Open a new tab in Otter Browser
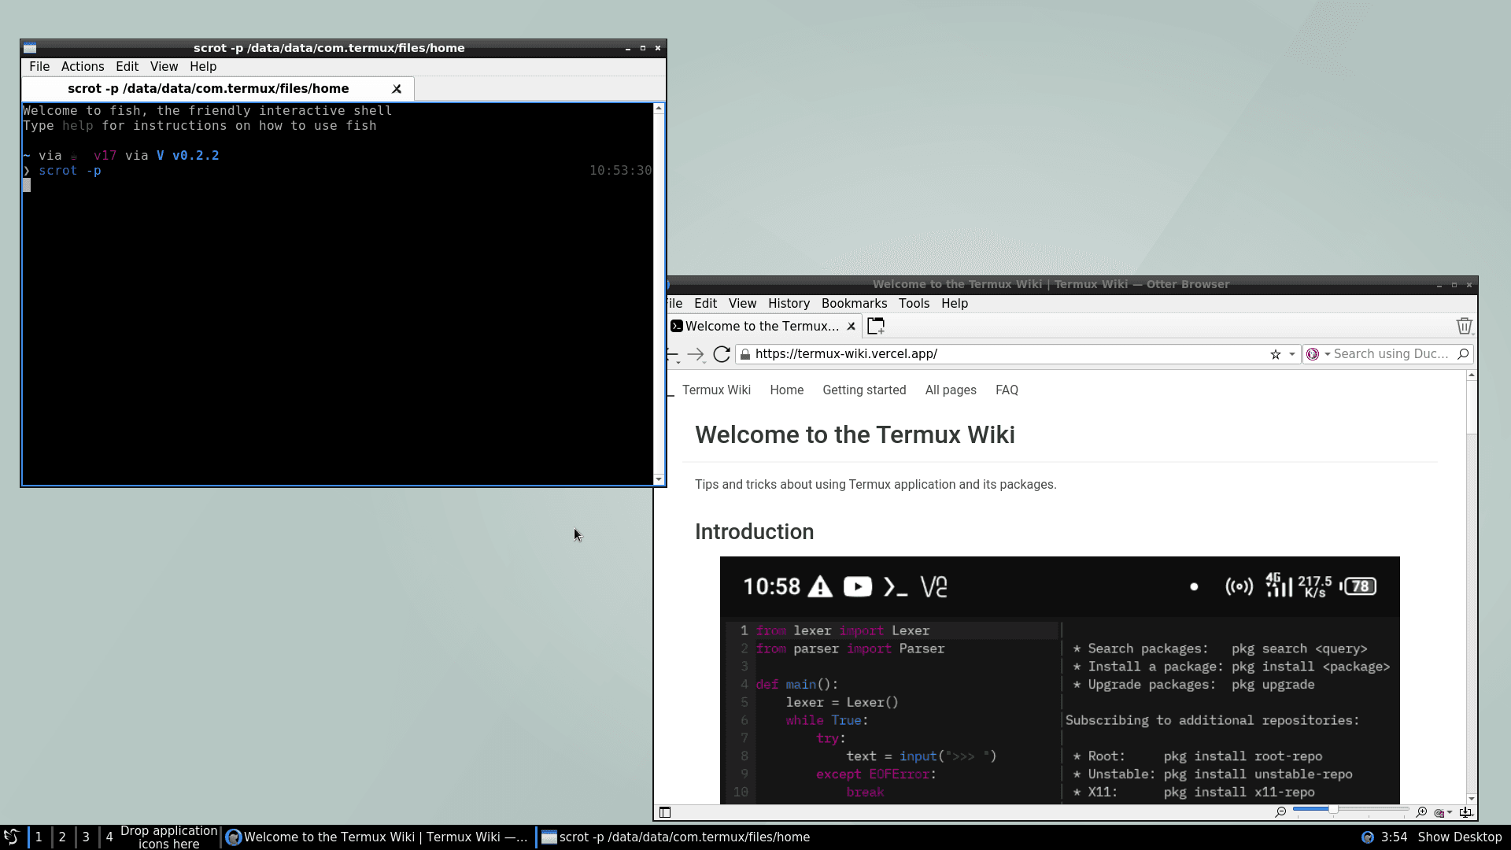Screen dimensions: 1511x850 click(x=876, y=326)
